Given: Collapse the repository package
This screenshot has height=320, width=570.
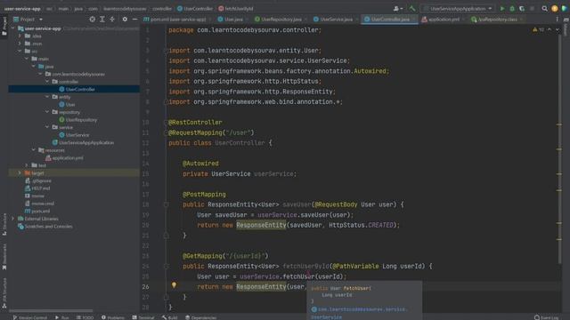Looking at the screenshot, I should [x=47, y=112].
